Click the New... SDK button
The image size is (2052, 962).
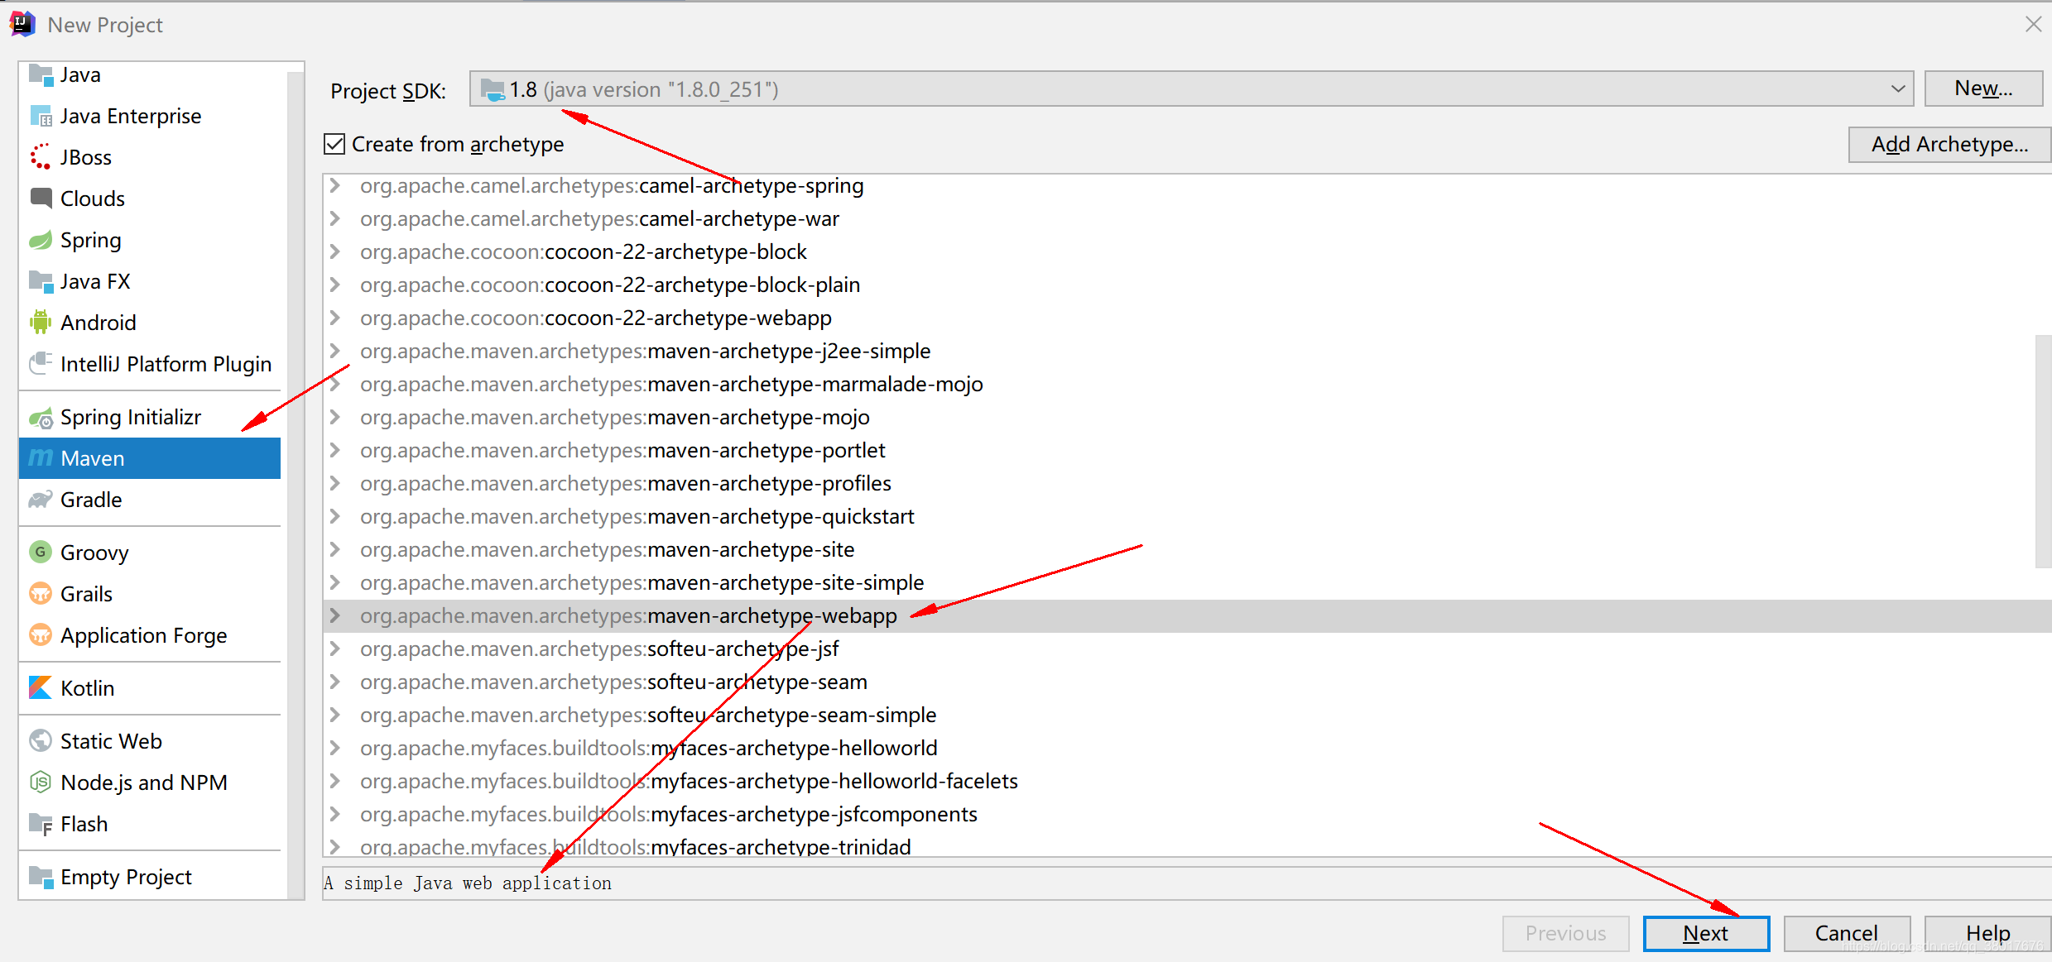(1983, 89)
